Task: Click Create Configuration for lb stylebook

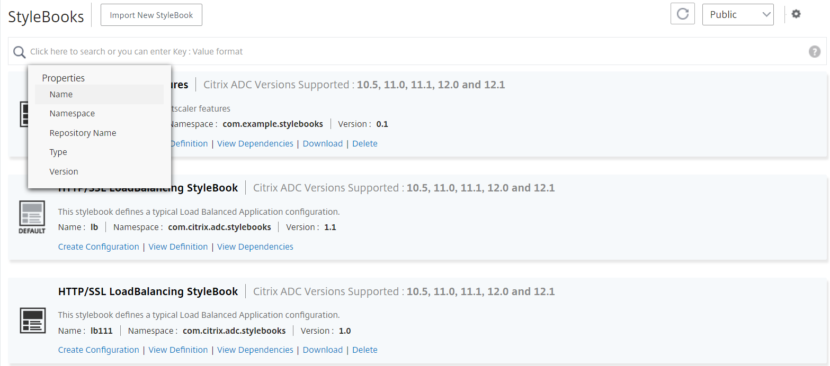Action: click(99, 246)
